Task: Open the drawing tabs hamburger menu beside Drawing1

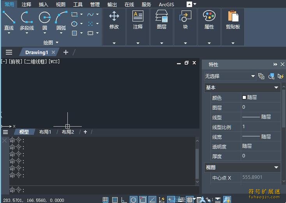Action: tap(9, 52)
